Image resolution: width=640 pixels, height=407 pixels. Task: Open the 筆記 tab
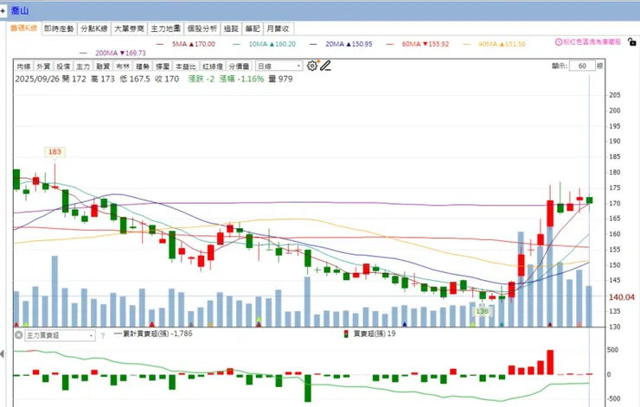[253, 29]
